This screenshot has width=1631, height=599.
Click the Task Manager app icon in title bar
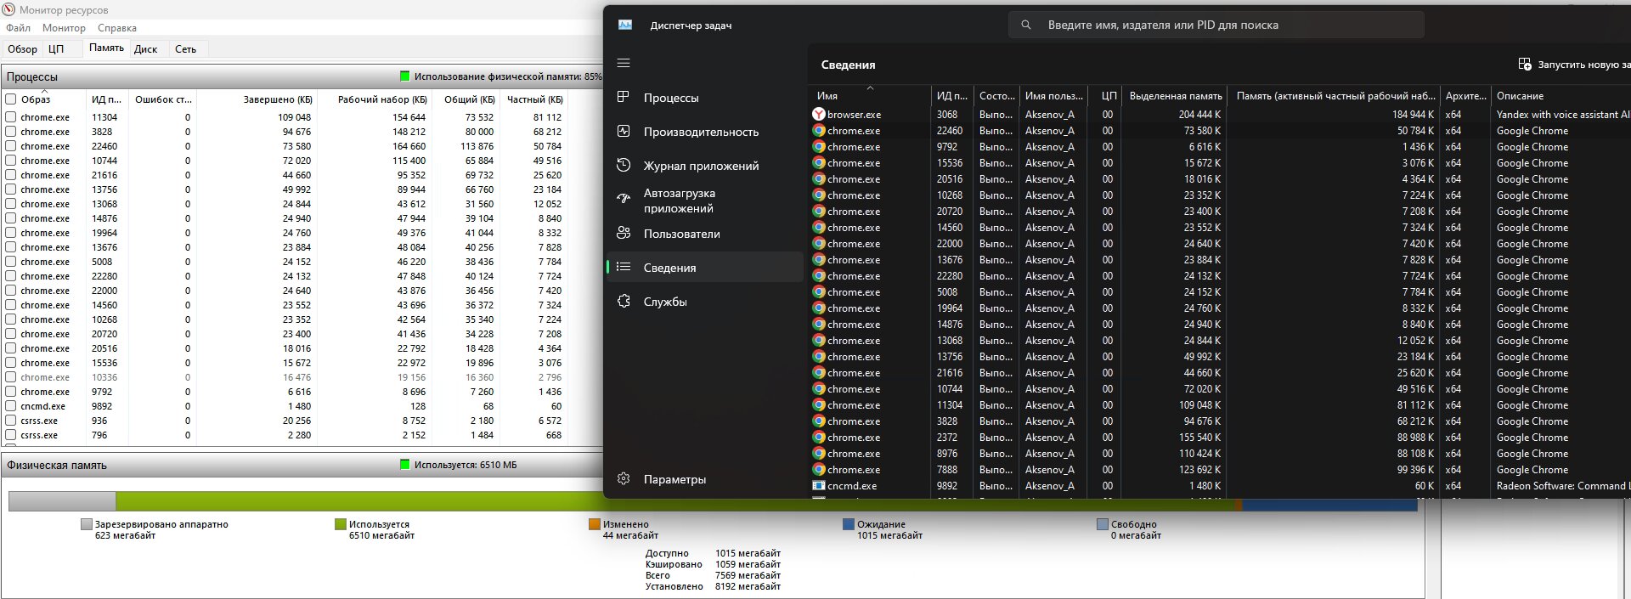[625, 25]
